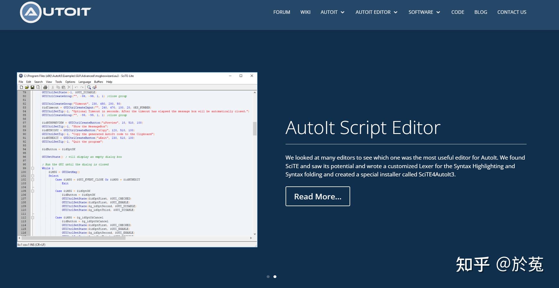Collapse the fold marker at While 1 line
559x288 pixels.
point(33,168)
